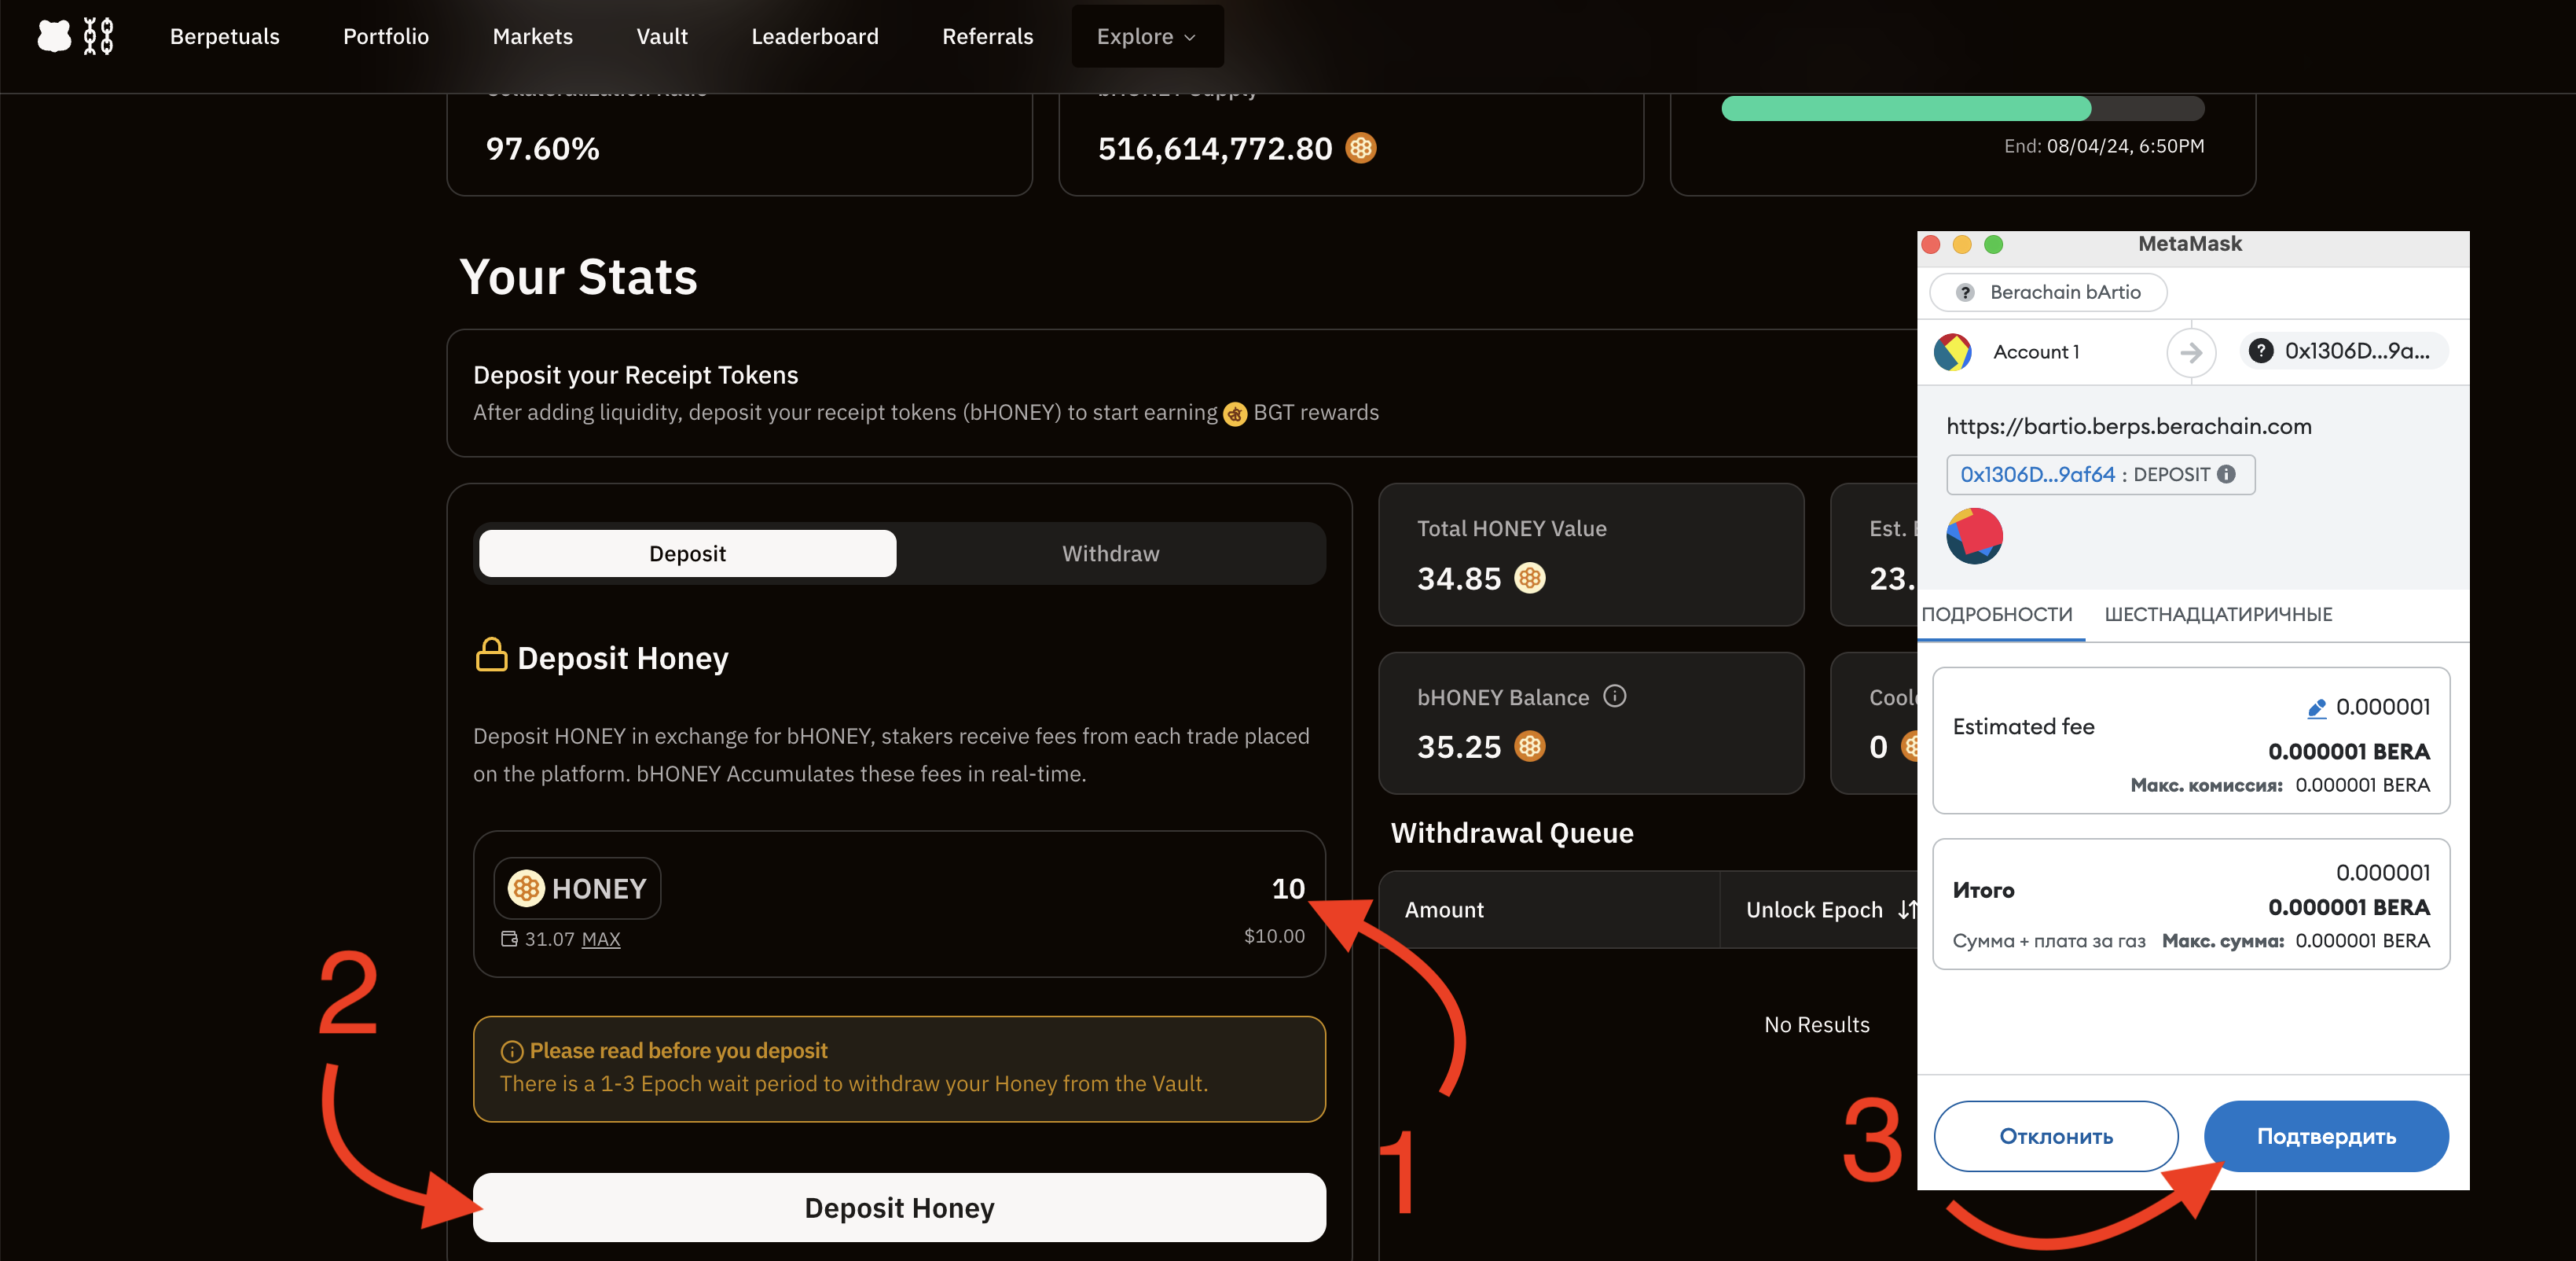
Task: Click the MAX balance link
Action: (601, 939)
